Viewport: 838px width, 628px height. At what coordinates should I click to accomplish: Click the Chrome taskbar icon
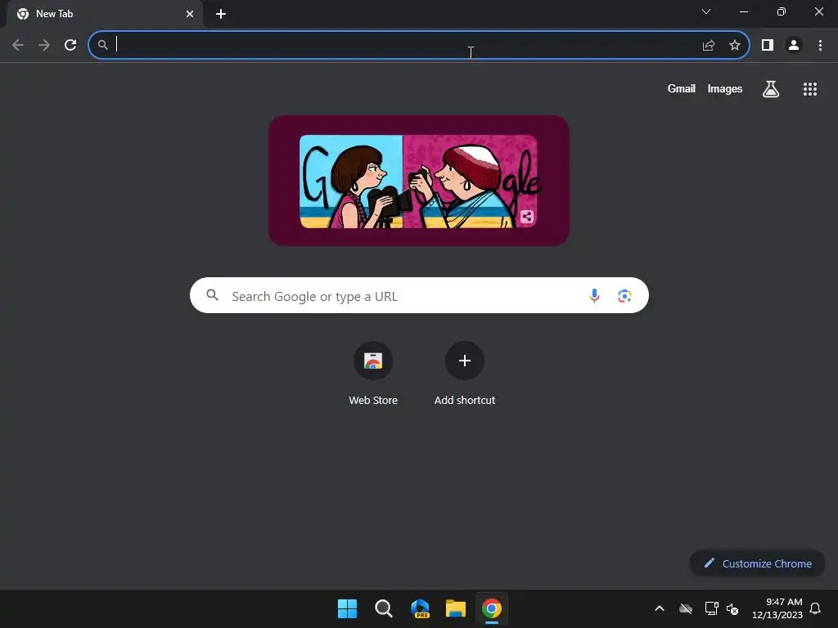point(492,608)
